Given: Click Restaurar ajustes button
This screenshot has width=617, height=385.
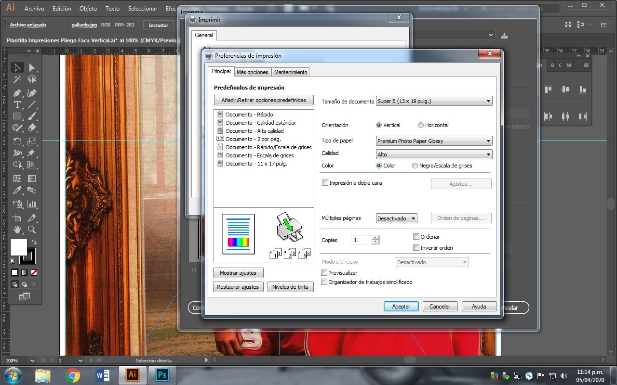Looking at the screenshot, I should [x=238, y=287].
